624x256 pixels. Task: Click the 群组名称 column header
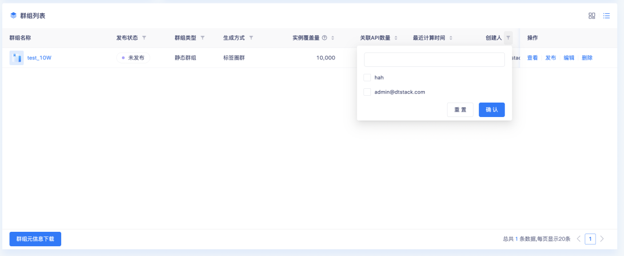coord(20,38)
